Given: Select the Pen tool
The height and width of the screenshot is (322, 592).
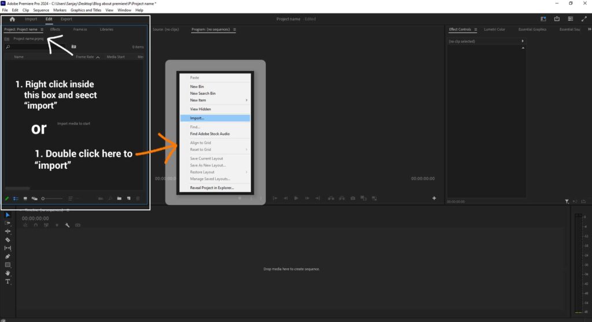Looking at the screenshot, I should click(x=8, y=256).
